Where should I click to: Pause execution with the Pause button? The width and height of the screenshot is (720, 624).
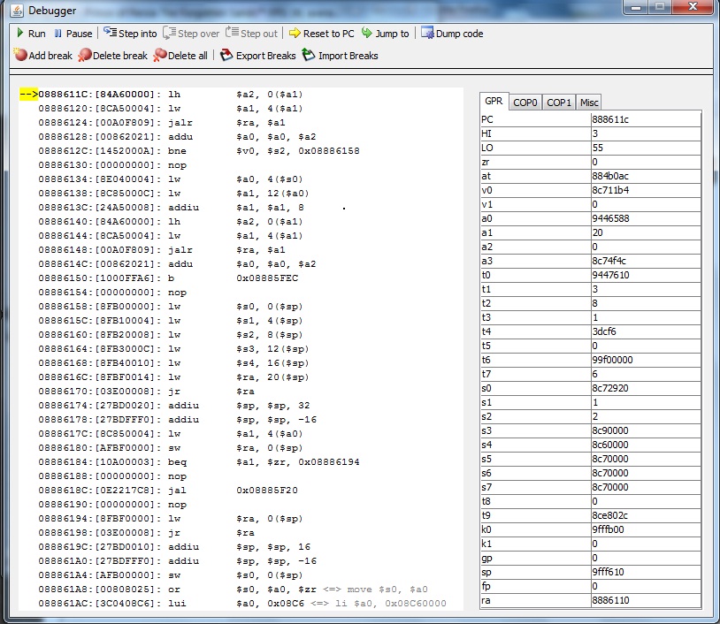coord(58,34)
